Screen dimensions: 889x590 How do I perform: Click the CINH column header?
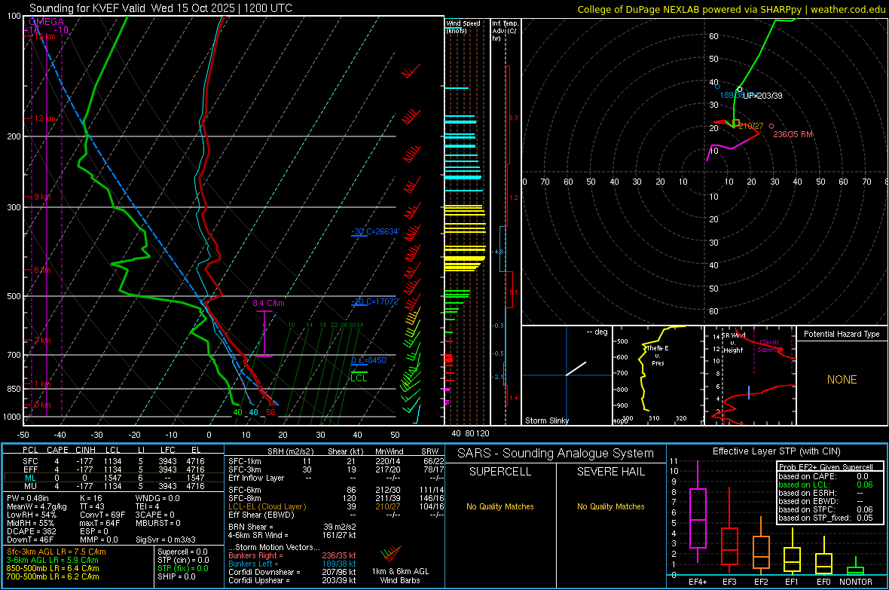click(x=86, y=450)
